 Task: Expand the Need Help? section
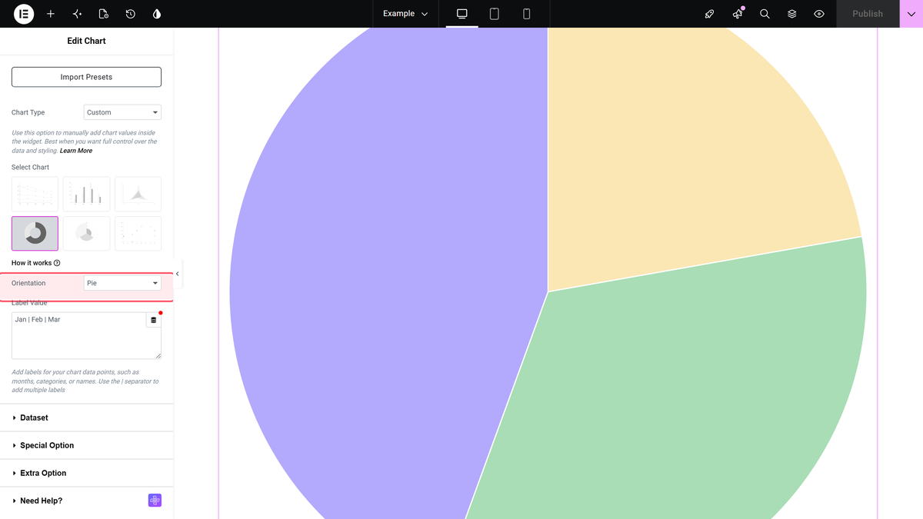86,501
